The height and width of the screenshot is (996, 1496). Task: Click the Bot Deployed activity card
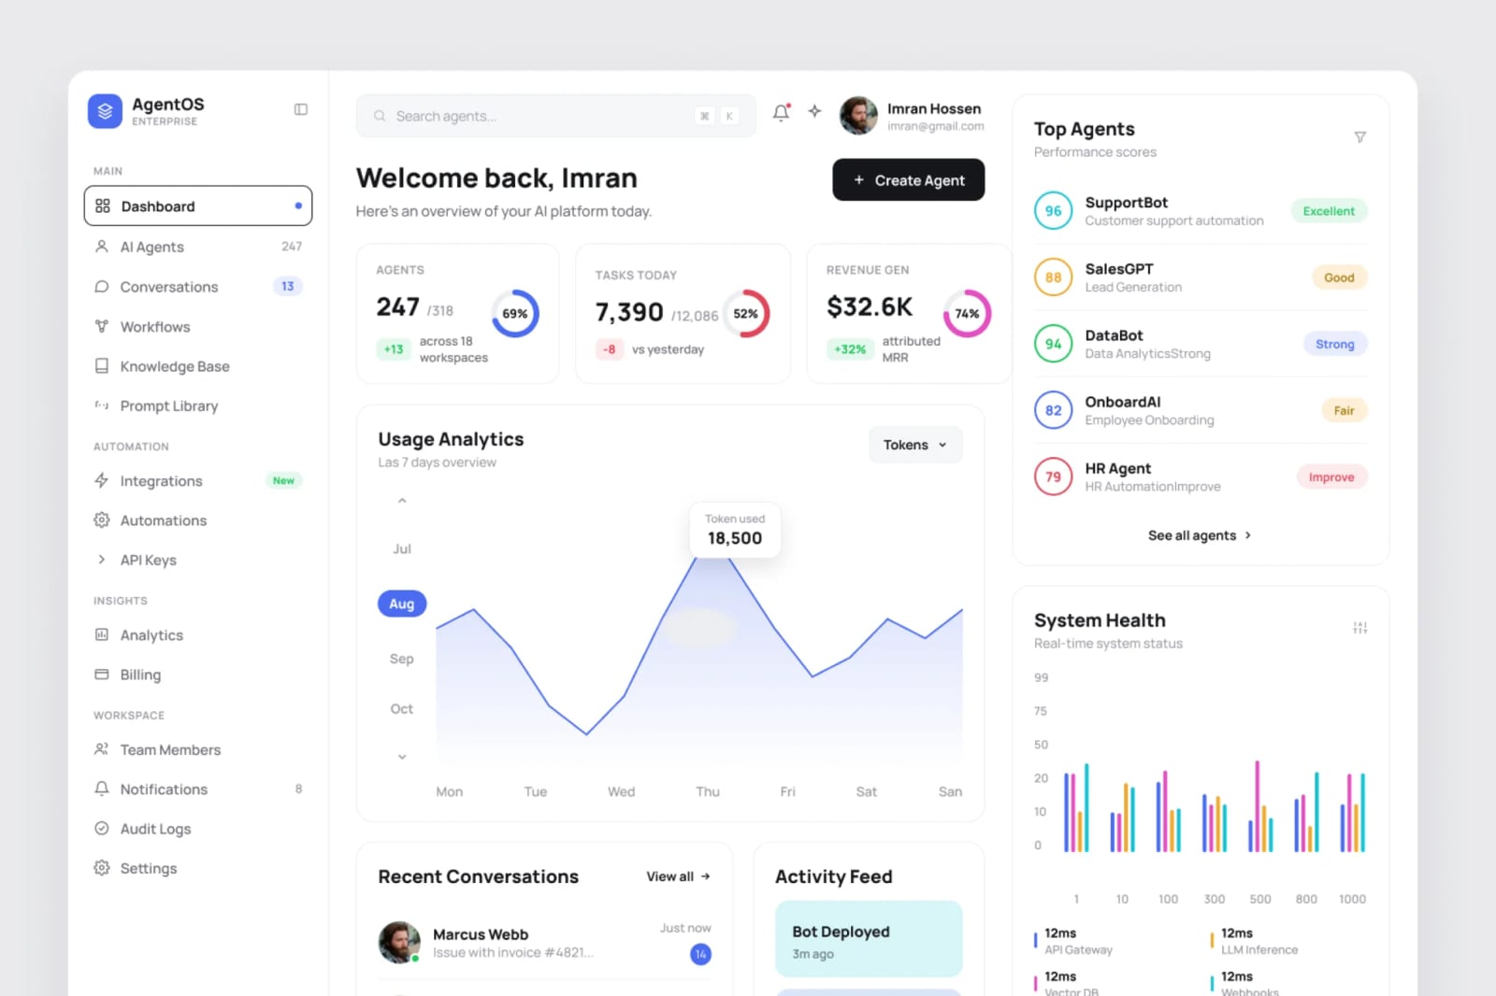(x=869, y=939)
